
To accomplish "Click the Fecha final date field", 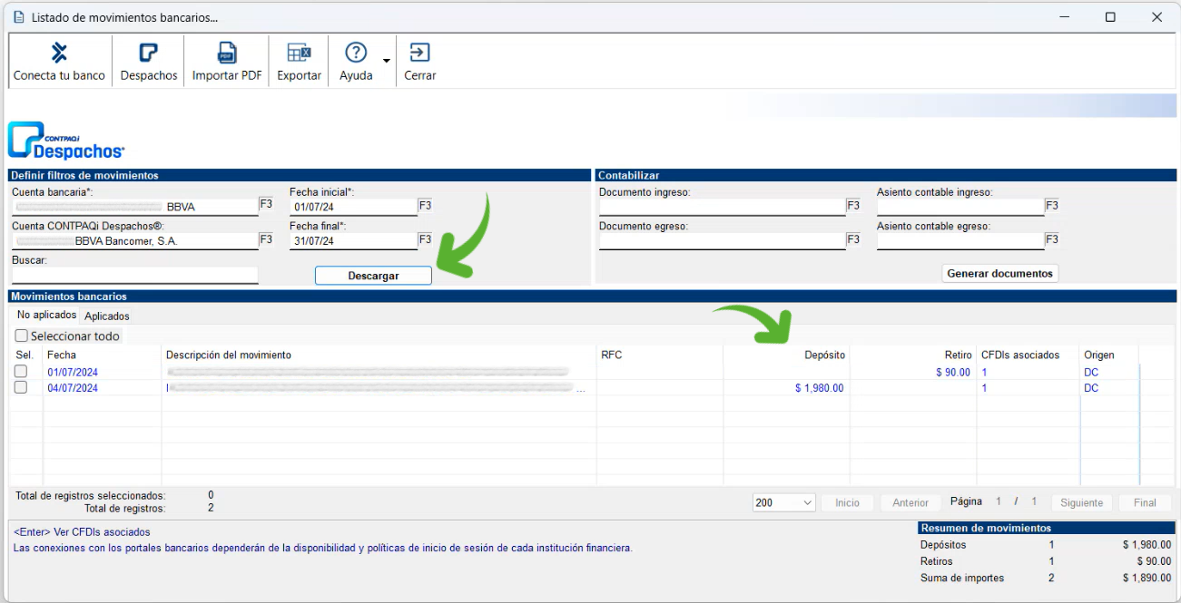I will [352, 241].
